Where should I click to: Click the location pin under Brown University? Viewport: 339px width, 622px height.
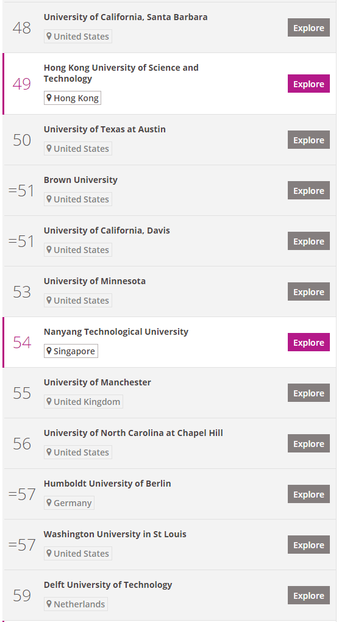click(49, 199)
